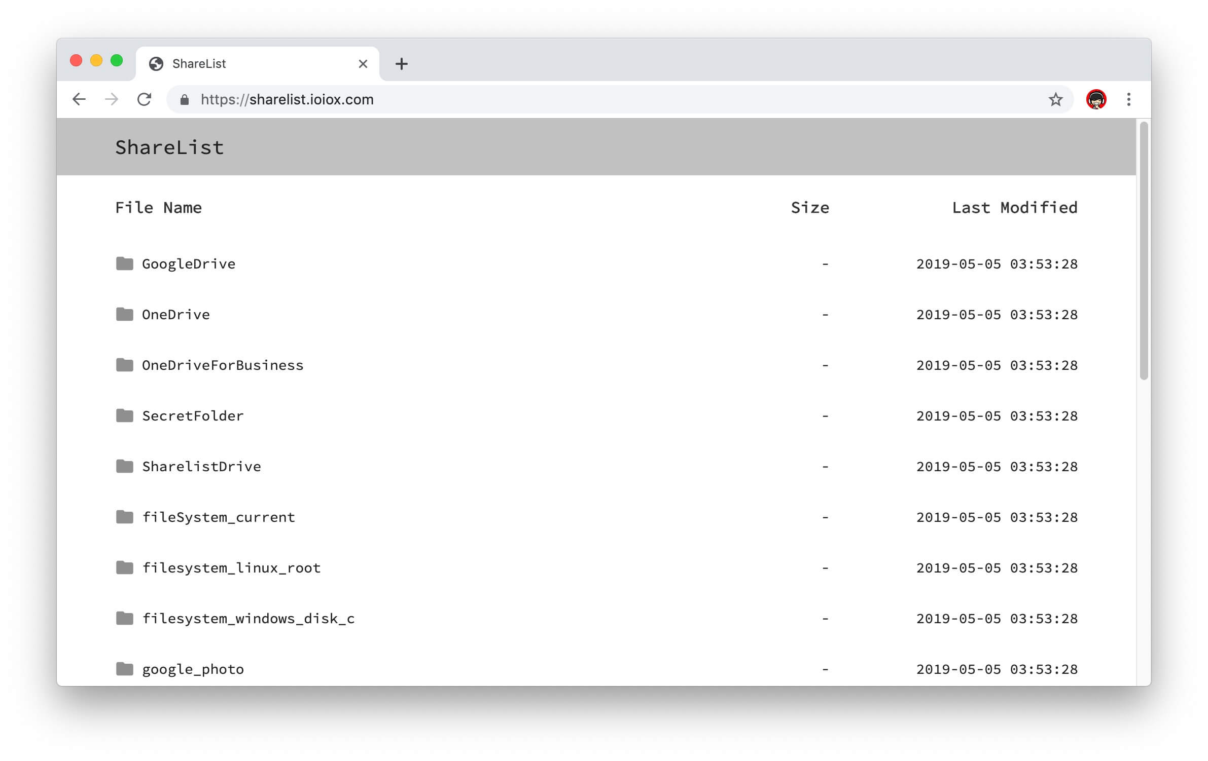
Task: Open SecretFolder
Action: (193, 416)
